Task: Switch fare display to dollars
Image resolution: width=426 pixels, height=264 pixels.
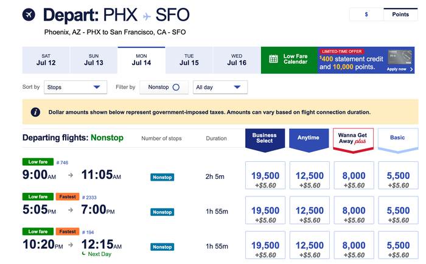Action: [x=366, y=15]
